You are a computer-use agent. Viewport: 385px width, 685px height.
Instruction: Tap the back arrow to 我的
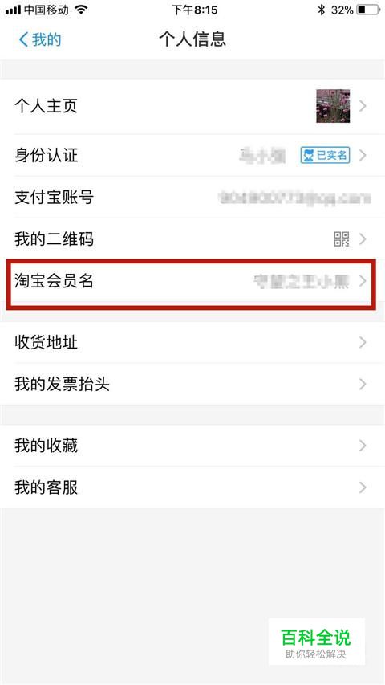(x=23, y=40)
